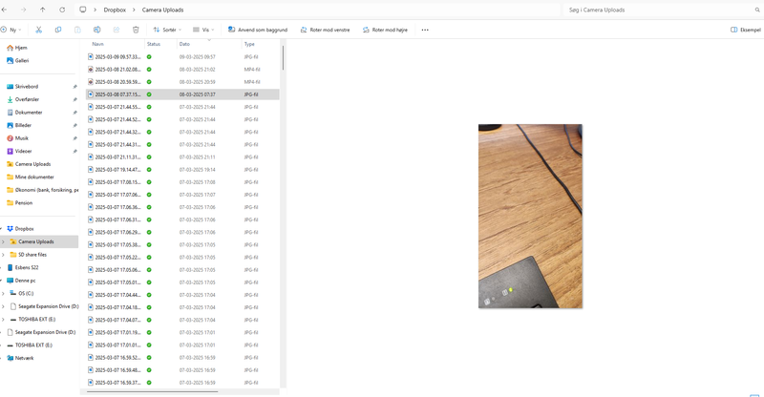Screen dimensions: 764x397
Task: Click Roter mod venstre button
Action: tap(325, 30)
